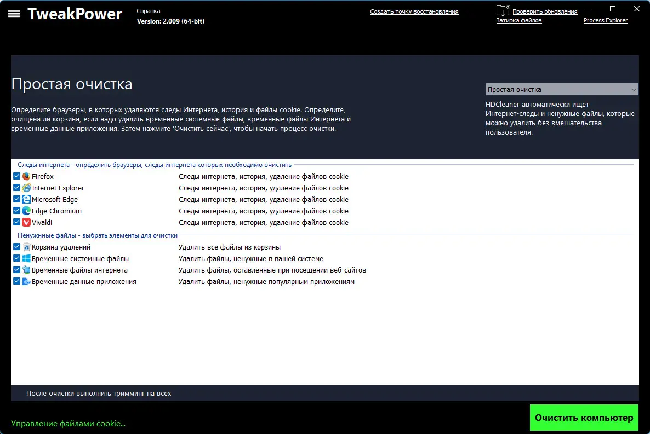The width and height of the screenshot is (650, 434).
Task: Launch Process Explorer link
Action: (x=606, y=20)
